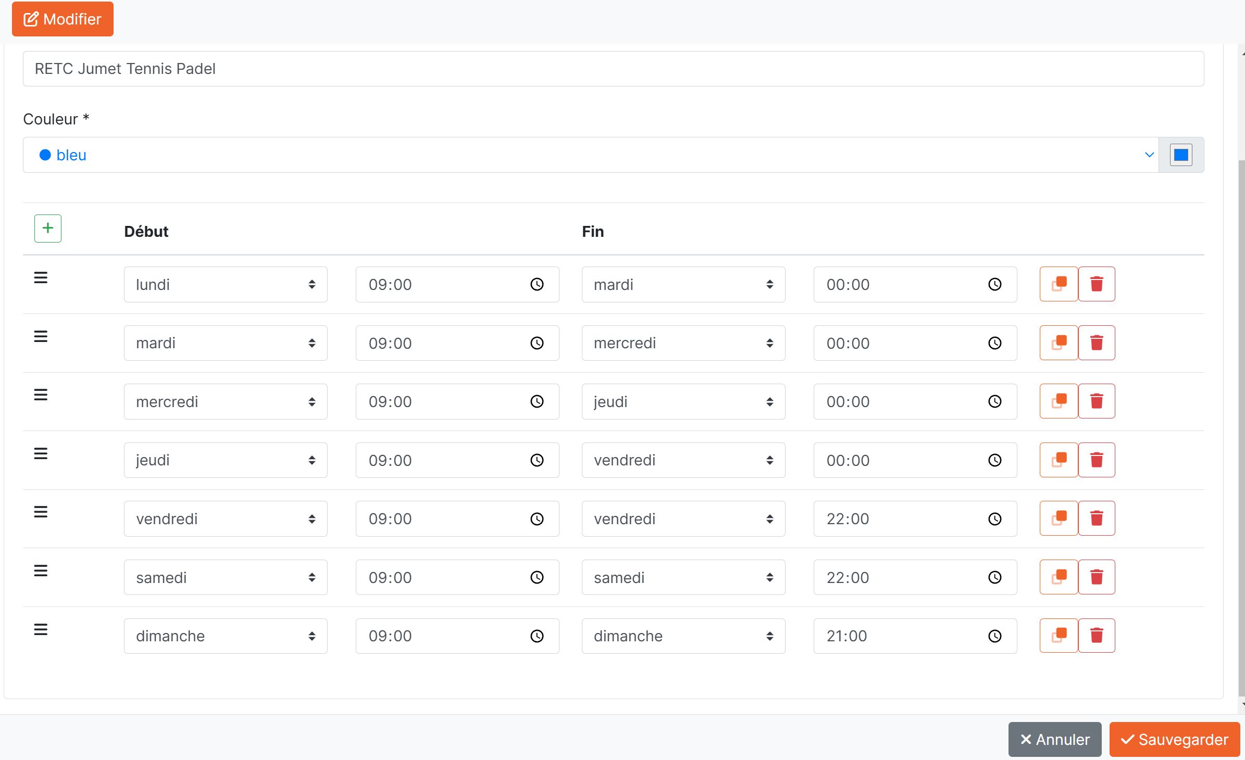Click drag handle of the samedi row
Viewport: 1245px width, 760px height.
pyautogui.click(x=41, y=571)
